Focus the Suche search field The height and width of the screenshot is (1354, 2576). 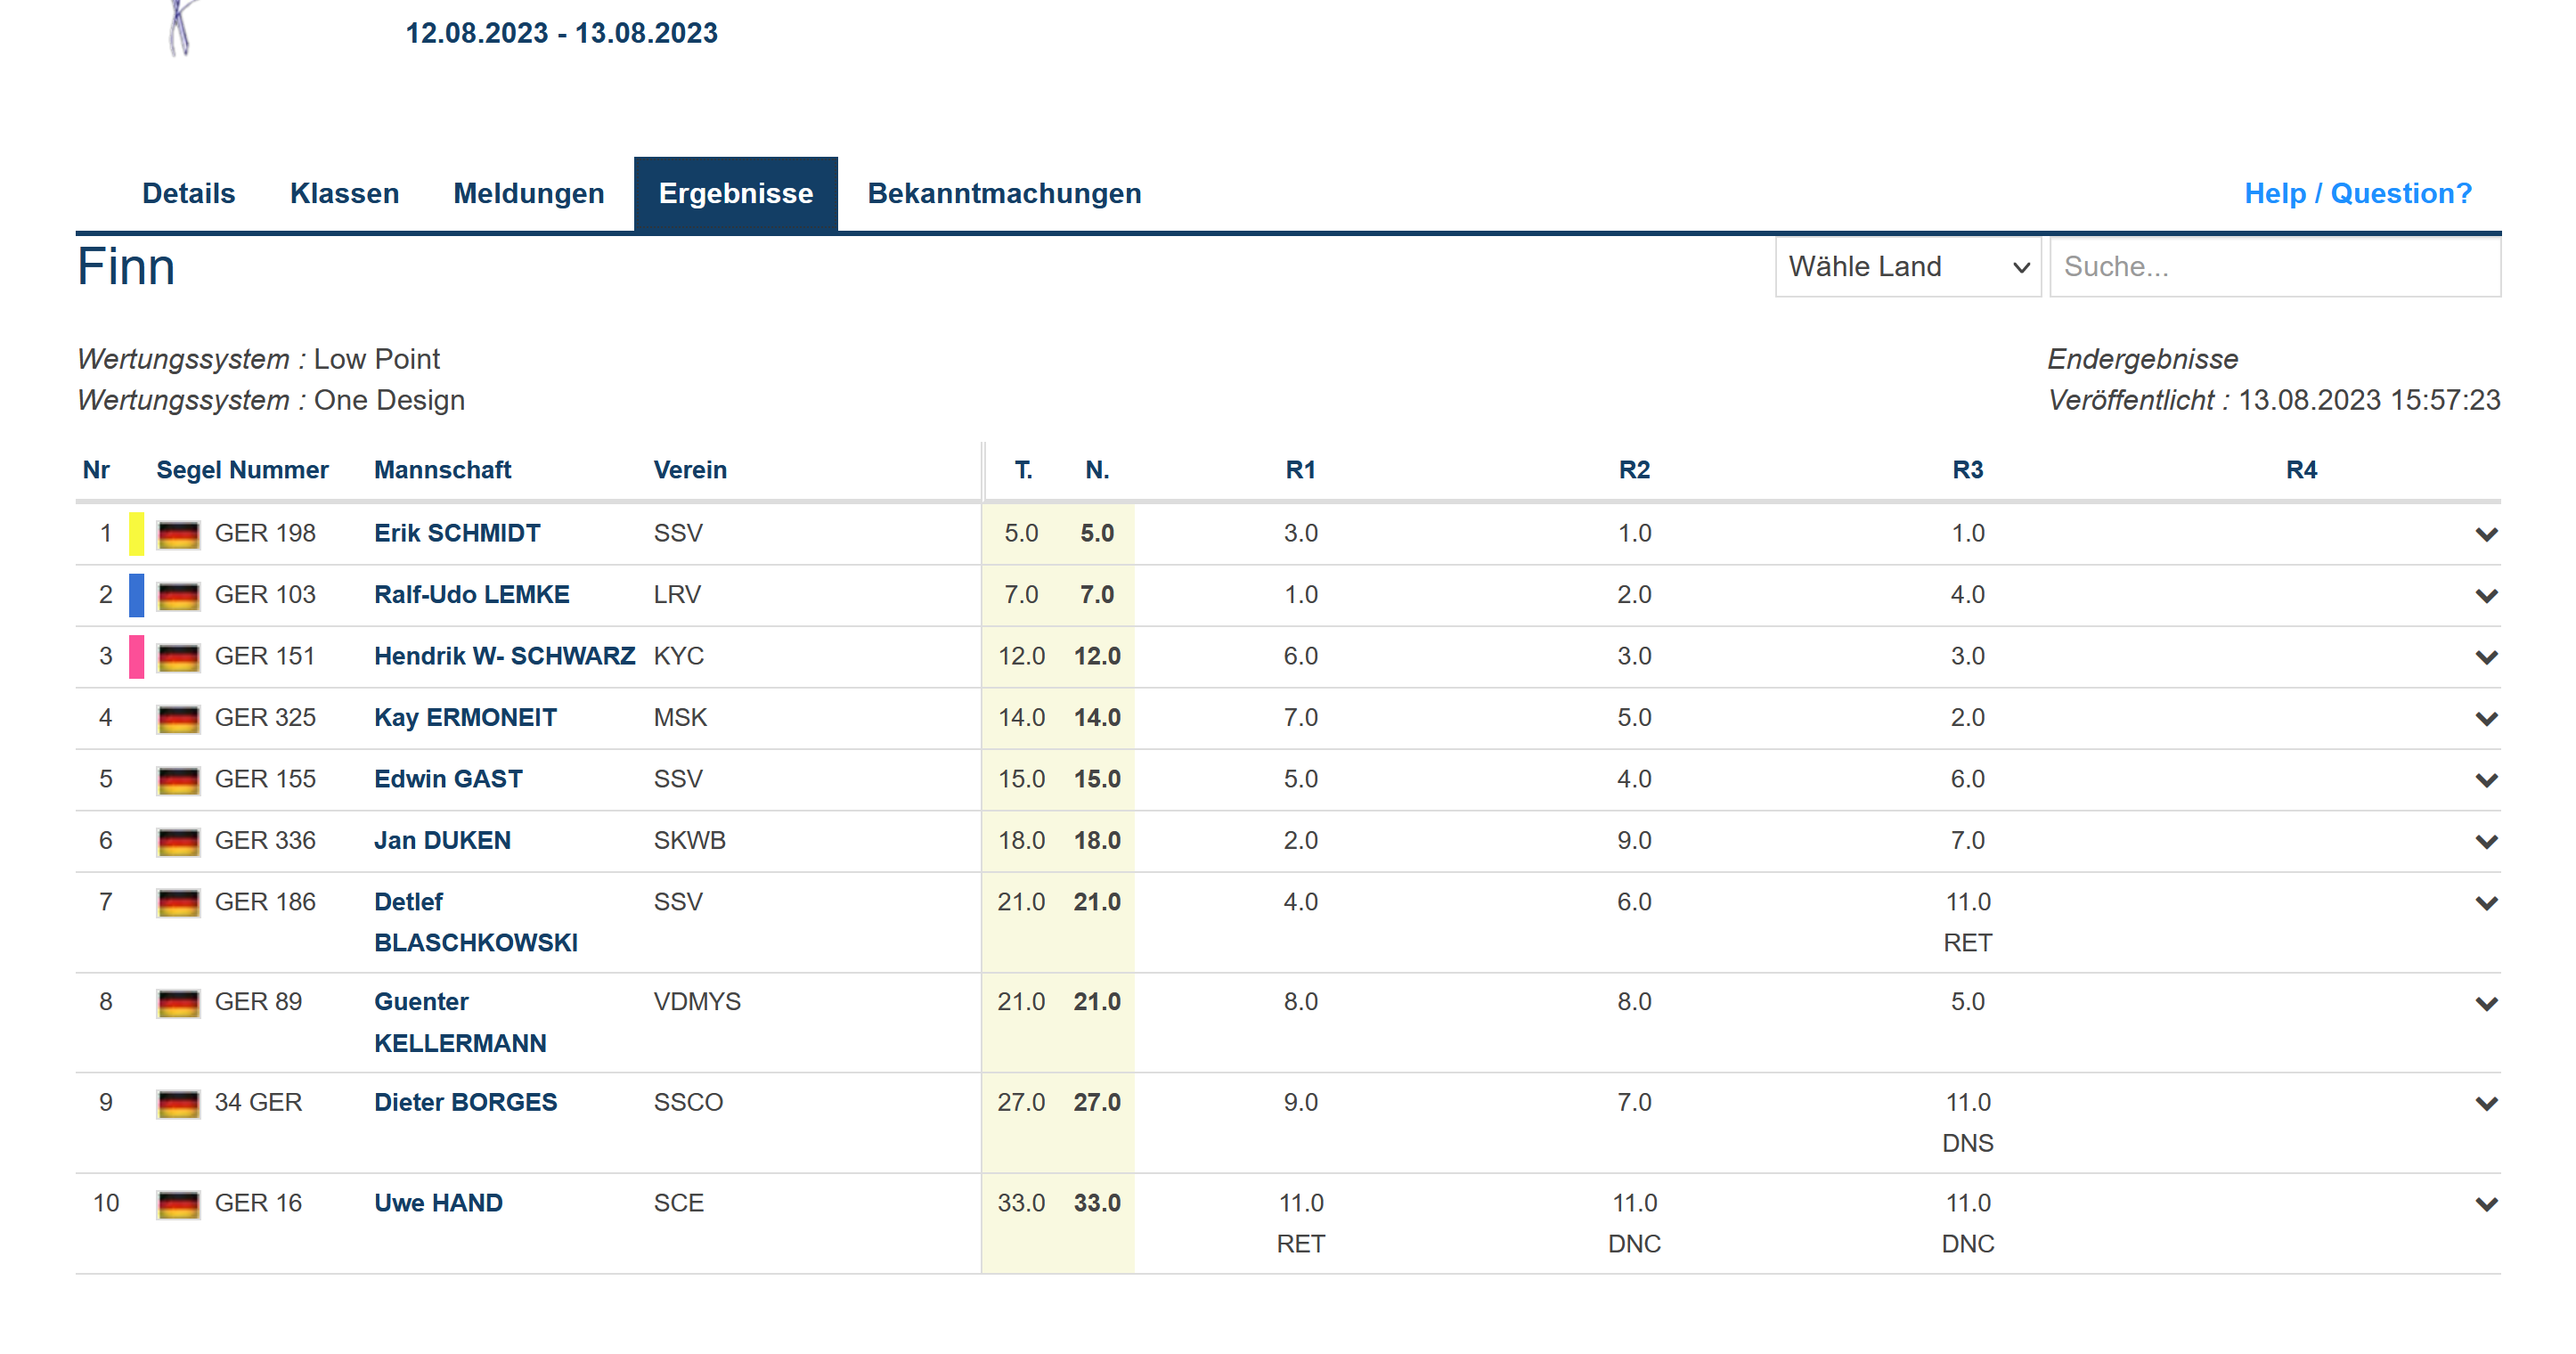point(2274,266)
